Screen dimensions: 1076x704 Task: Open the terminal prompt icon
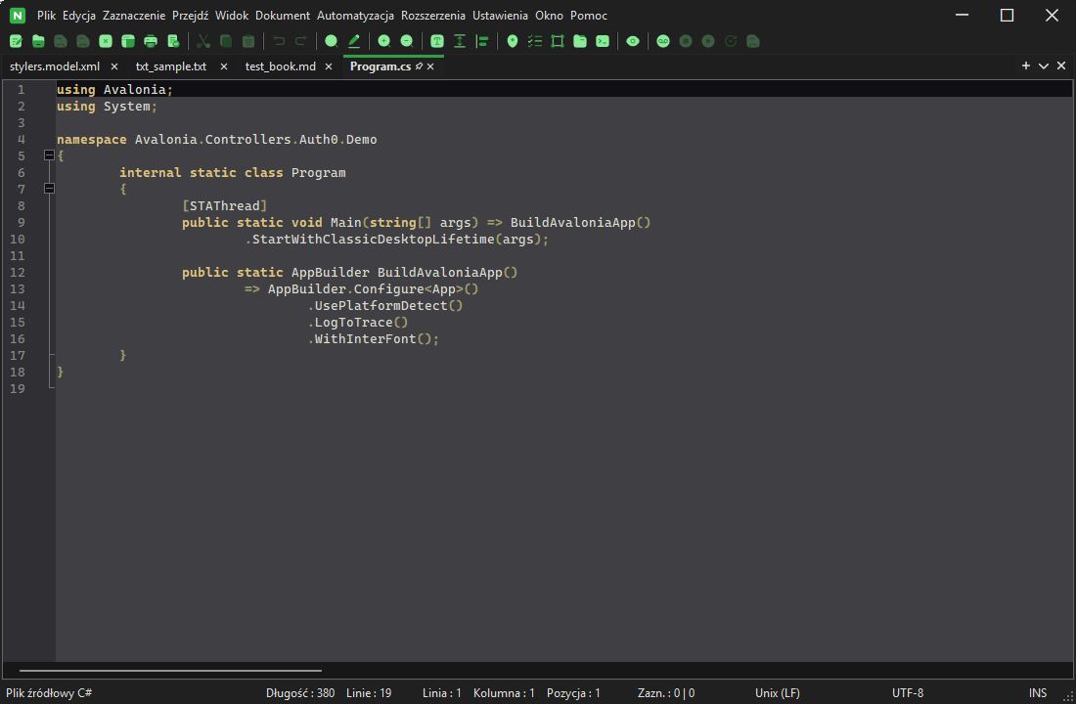coord(603,41)
